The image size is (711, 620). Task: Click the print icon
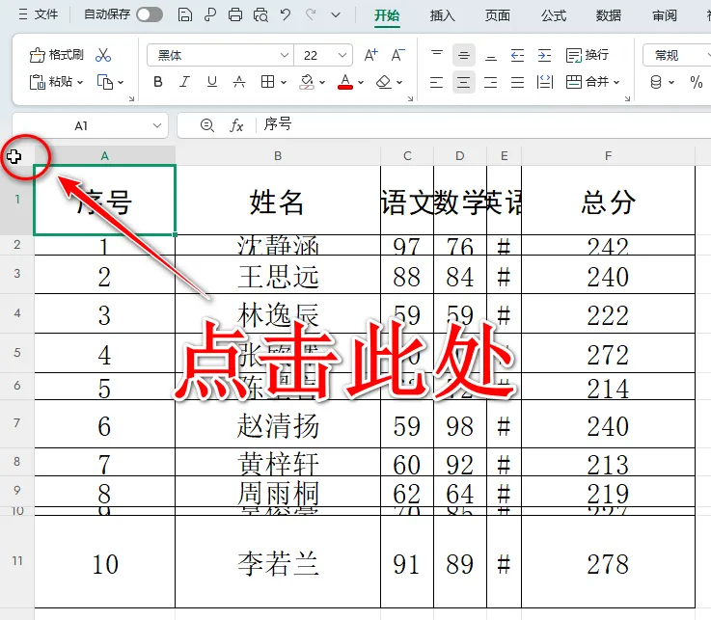point(234,15)
